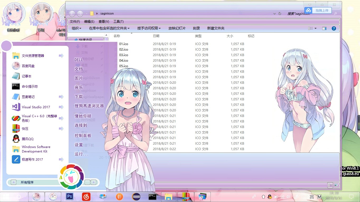Open Explorer help question mark icon
The width and height of the screenshot is (360, 202).
click(334, 28)
